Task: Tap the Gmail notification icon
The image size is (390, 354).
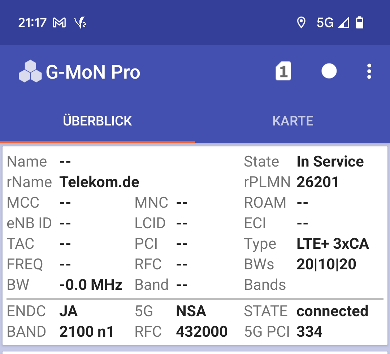Action: coord(59,23)
